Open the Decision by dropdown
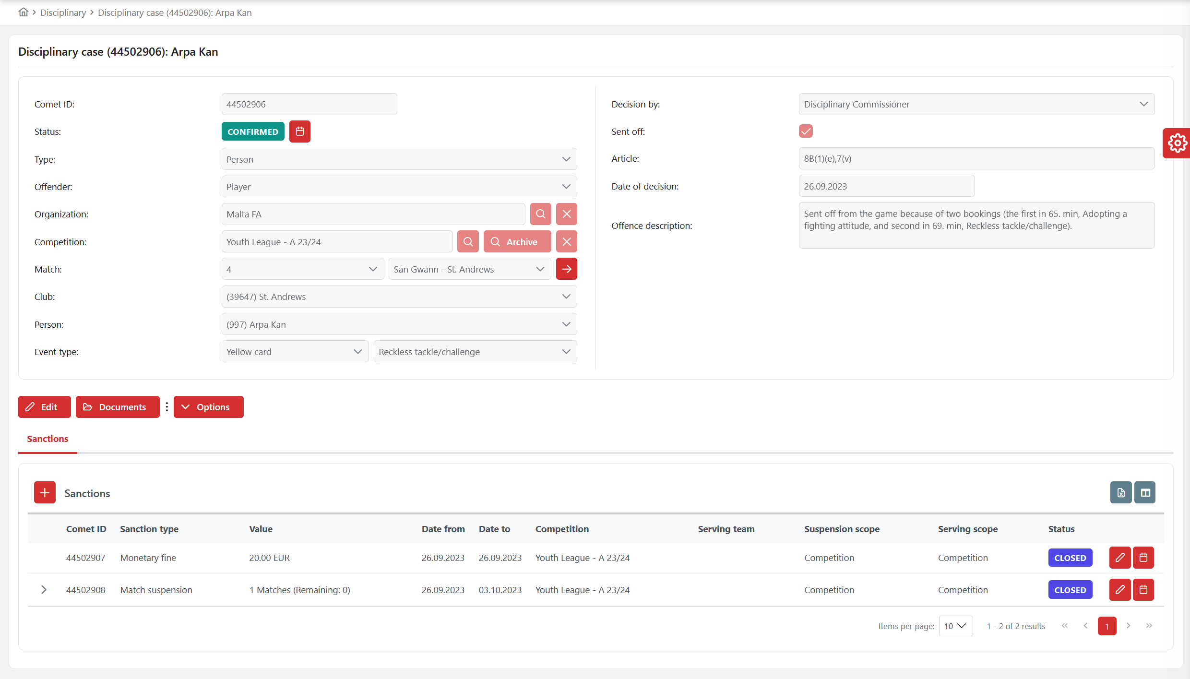Image resolution: width=1190 pixels, height=679 pixels. coord(976,104)
